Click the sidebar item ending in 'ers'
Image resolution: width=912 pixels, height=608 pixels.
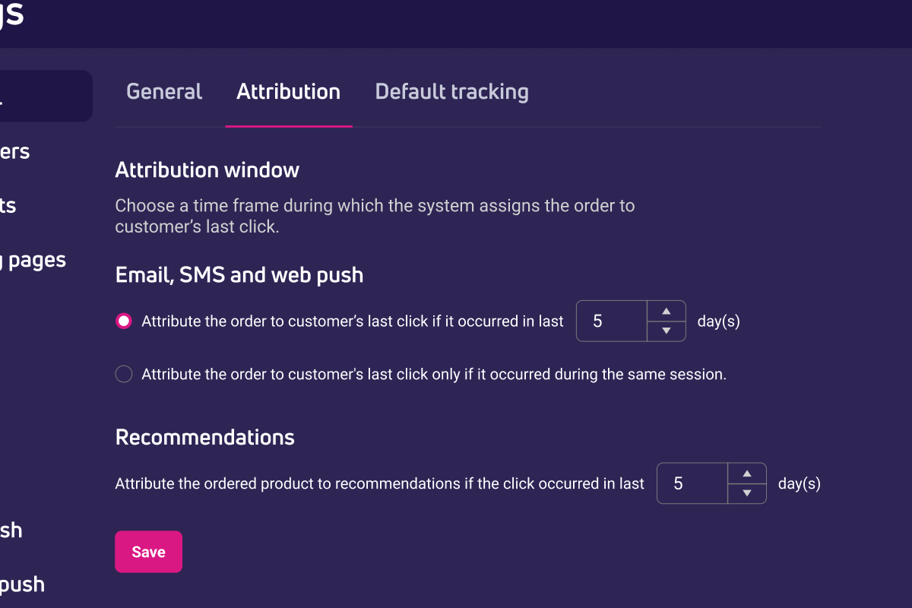pyautogui.click(x=14, y=150)
